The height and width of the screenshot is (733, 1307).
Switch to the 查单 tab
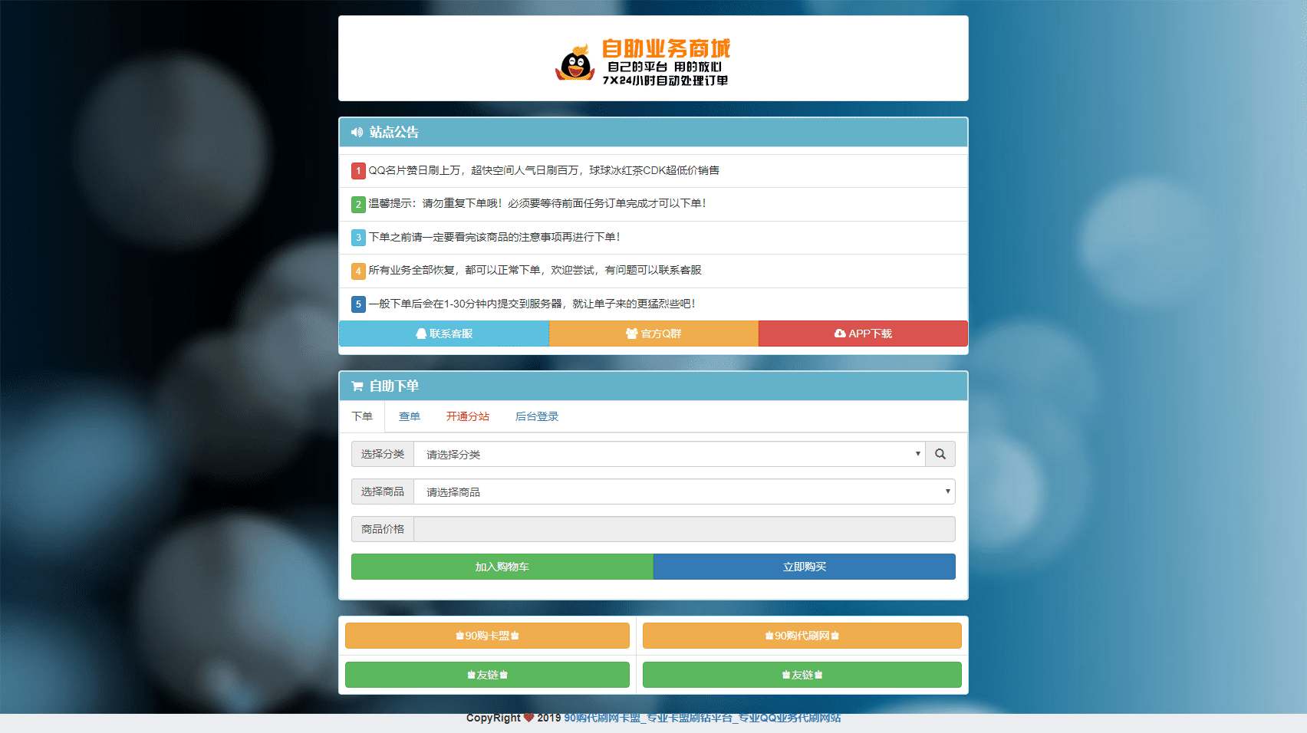click(409, 416)
